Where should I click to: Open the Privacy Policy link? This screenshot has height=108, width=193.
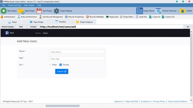pos(159,101)
